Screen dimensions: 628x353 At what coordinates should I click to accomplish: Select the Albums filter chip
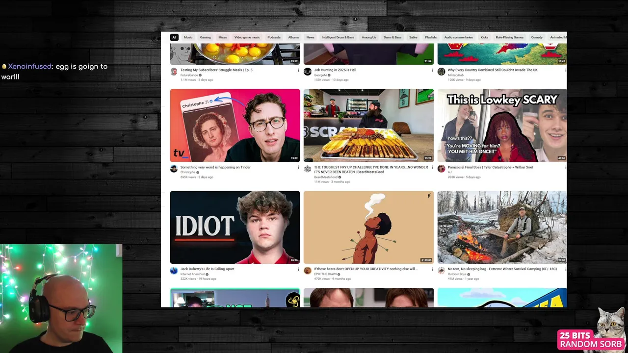[293, 37]
